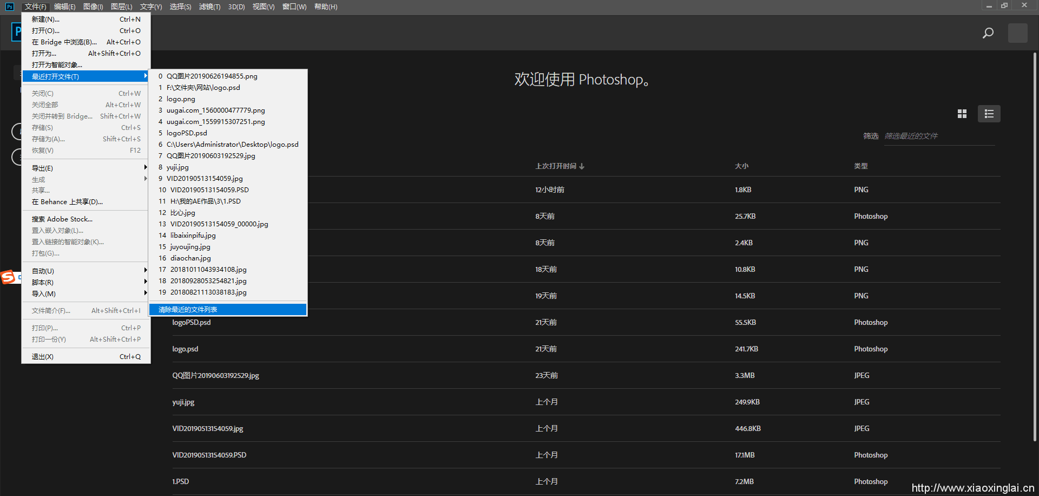Open the 文字(Y) menu
This screenshot has height=496, width=1039.
tap(151, 6)
